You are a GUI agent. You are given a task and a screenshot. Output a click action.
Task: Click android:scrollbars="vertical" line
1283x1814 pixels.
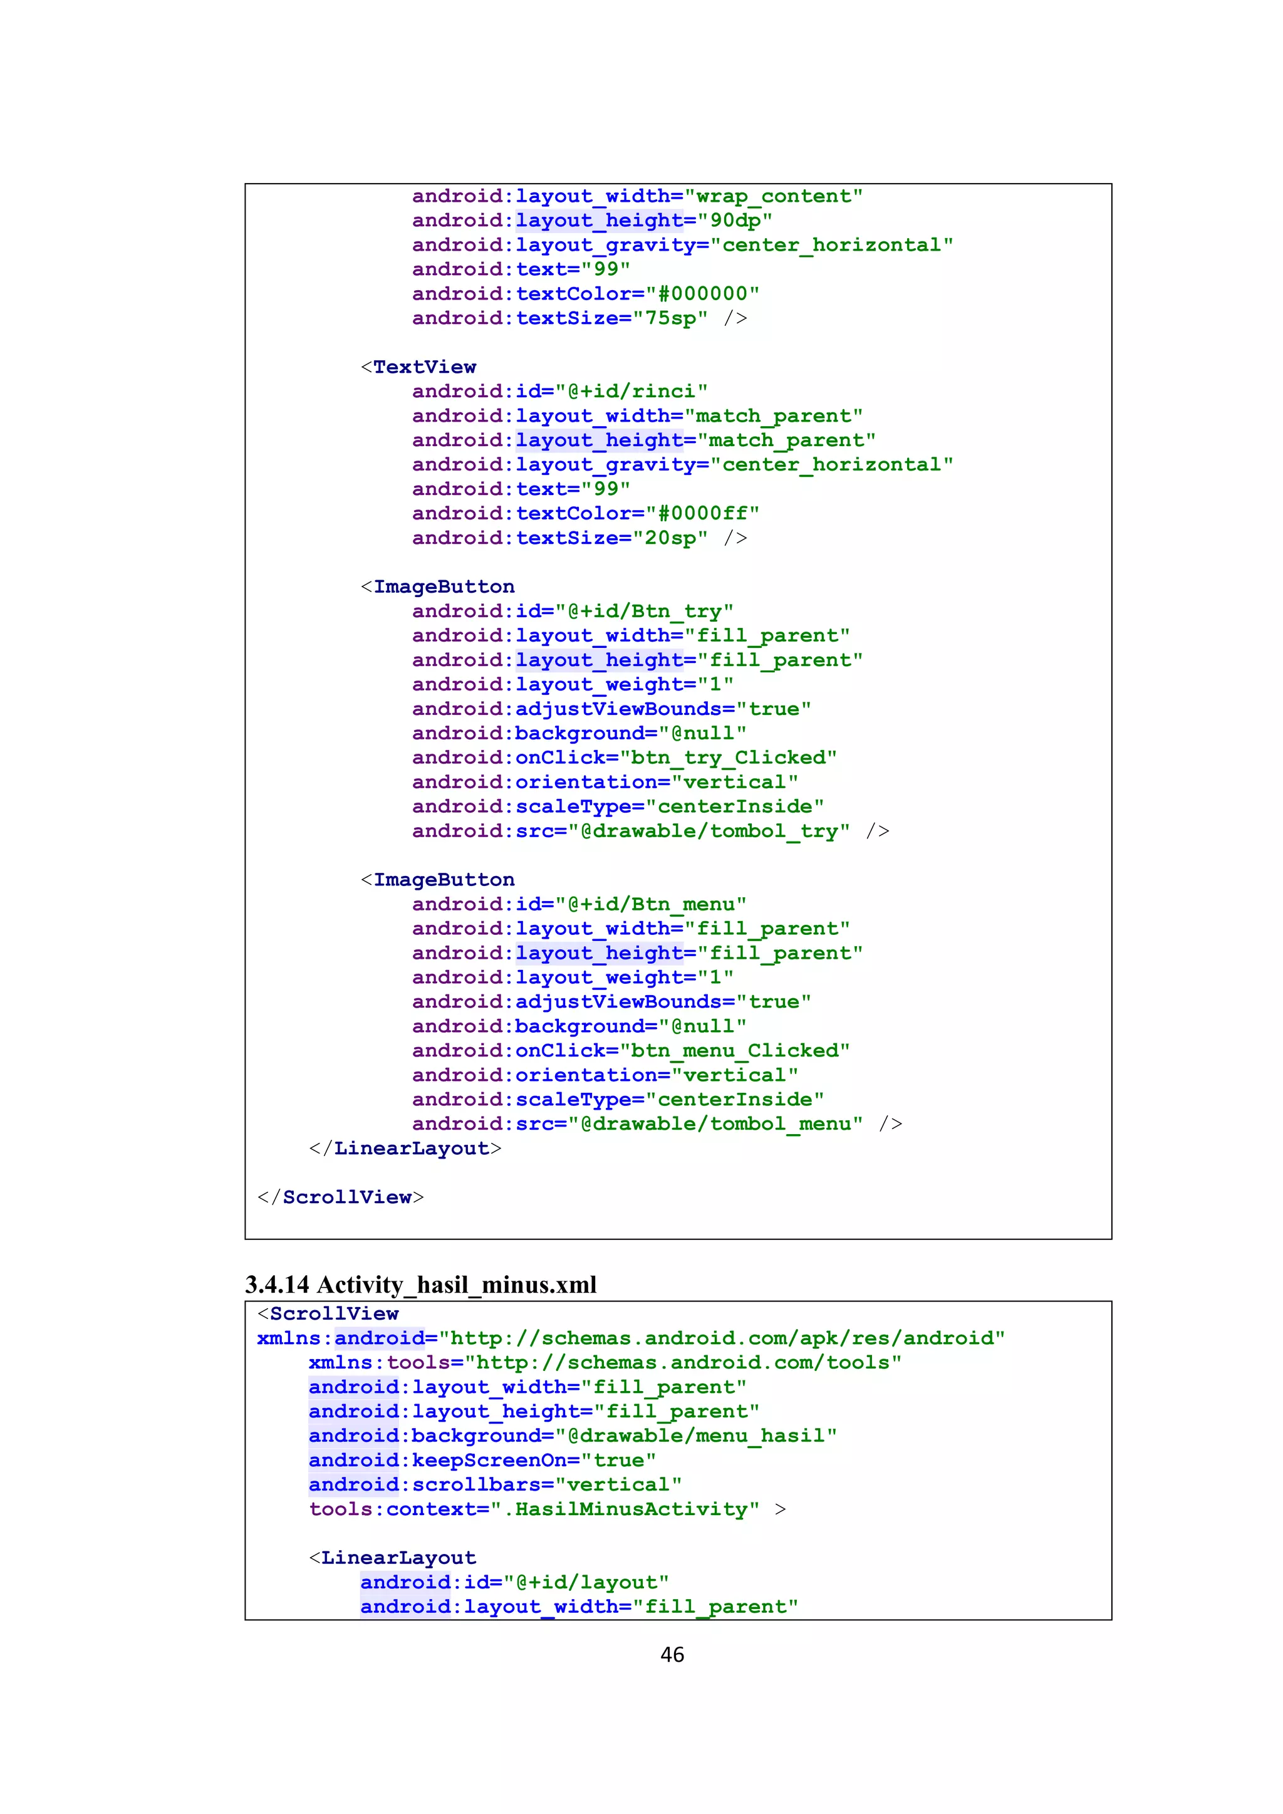[496, 1484]
